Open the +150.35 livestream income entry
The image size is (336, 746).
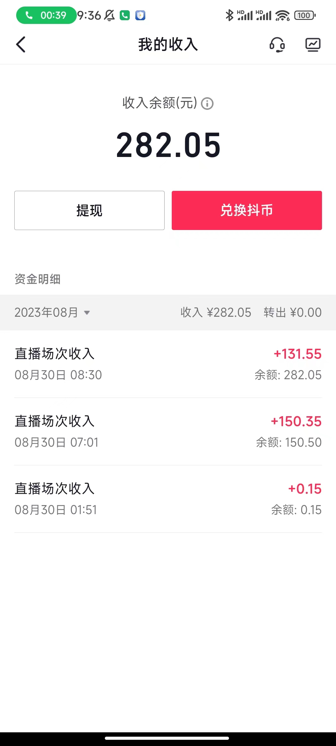[168, 431]
